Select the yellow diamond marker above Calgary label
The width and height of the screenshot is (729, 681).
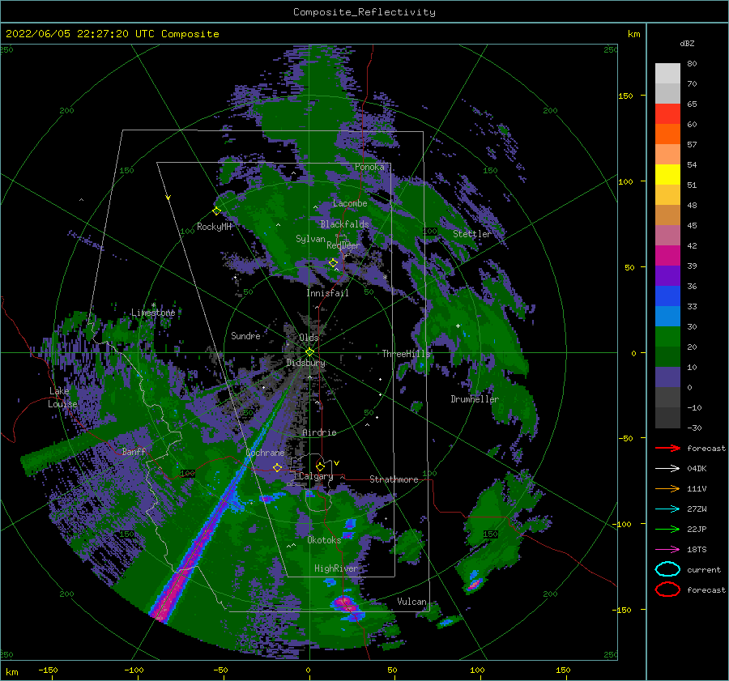pos(320,466)
